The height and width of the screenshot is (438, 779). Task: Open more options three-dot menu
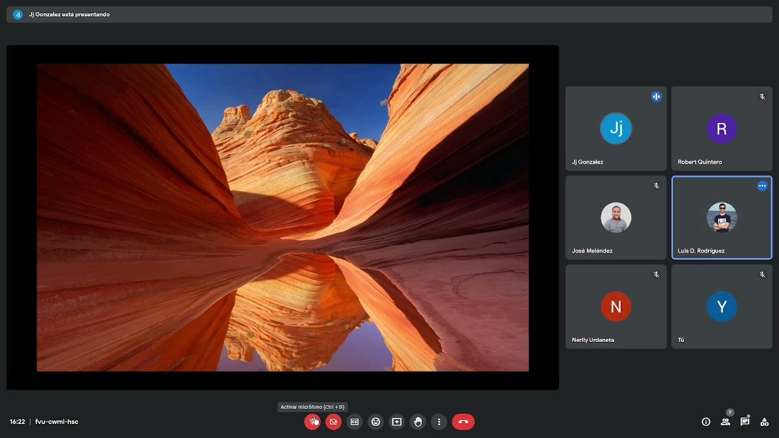point(439,422)
